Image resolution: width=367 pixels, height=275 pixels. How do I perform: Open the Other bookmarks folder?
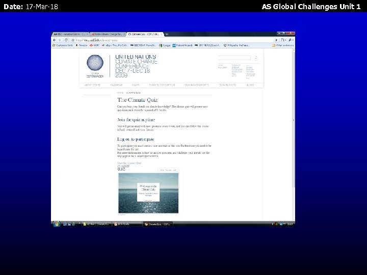[x=283, y=45]
